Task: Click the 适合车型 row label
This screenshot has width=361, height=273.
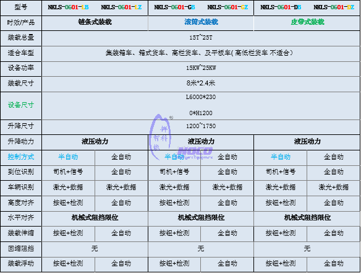Action: [21, 53]
